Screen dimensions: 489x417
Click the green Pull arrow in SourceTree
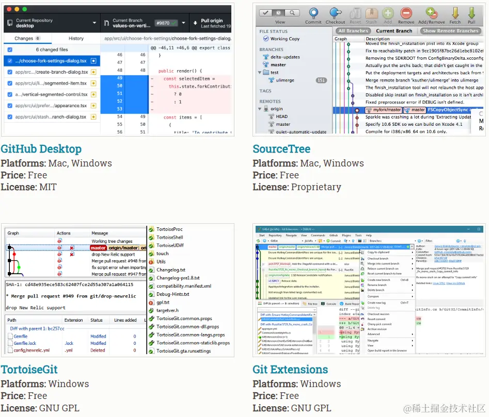471,13
